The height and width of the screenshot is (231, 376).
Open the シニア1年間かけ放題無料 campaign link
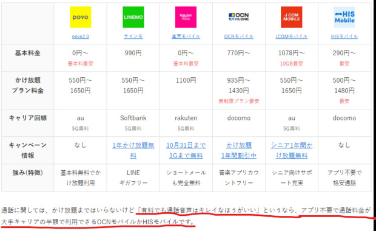[x=292, y=151]
